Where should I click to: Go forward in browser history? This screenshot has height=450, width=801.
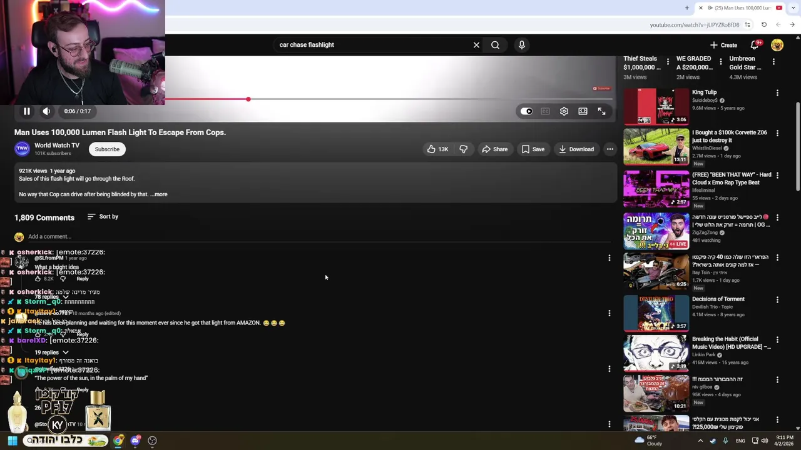click(x=792, y=25)
